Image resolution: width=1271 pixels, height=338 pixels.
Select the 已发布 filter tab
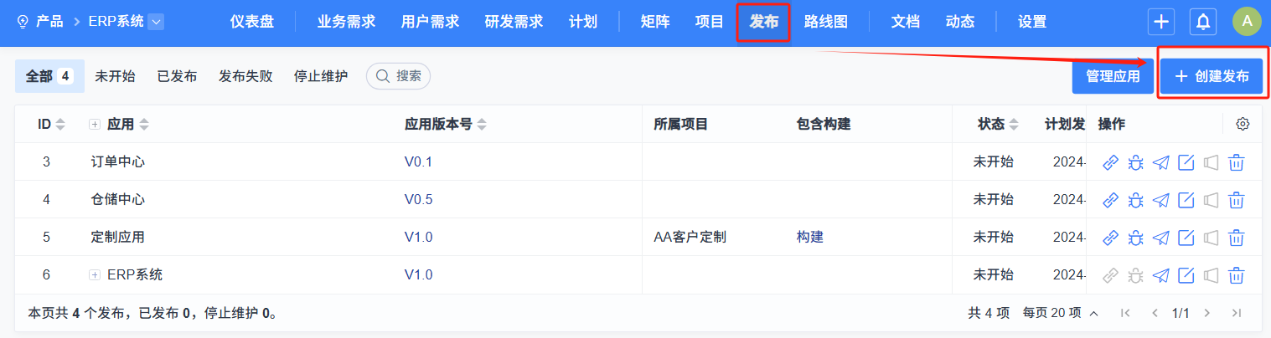[177, 76]
